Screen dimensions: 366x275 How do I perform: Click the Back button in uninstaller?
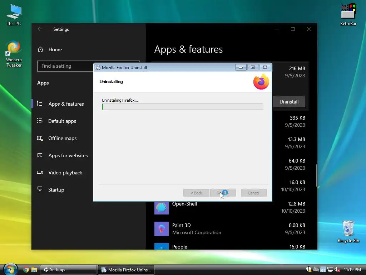[x=196, y=193]
